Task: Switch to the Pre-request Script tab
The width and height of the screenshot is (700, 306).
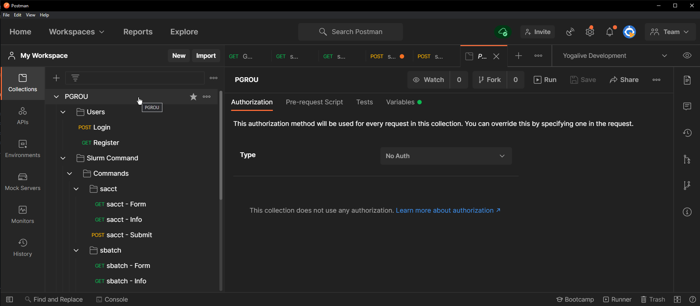Action: [x=314, y=102]
